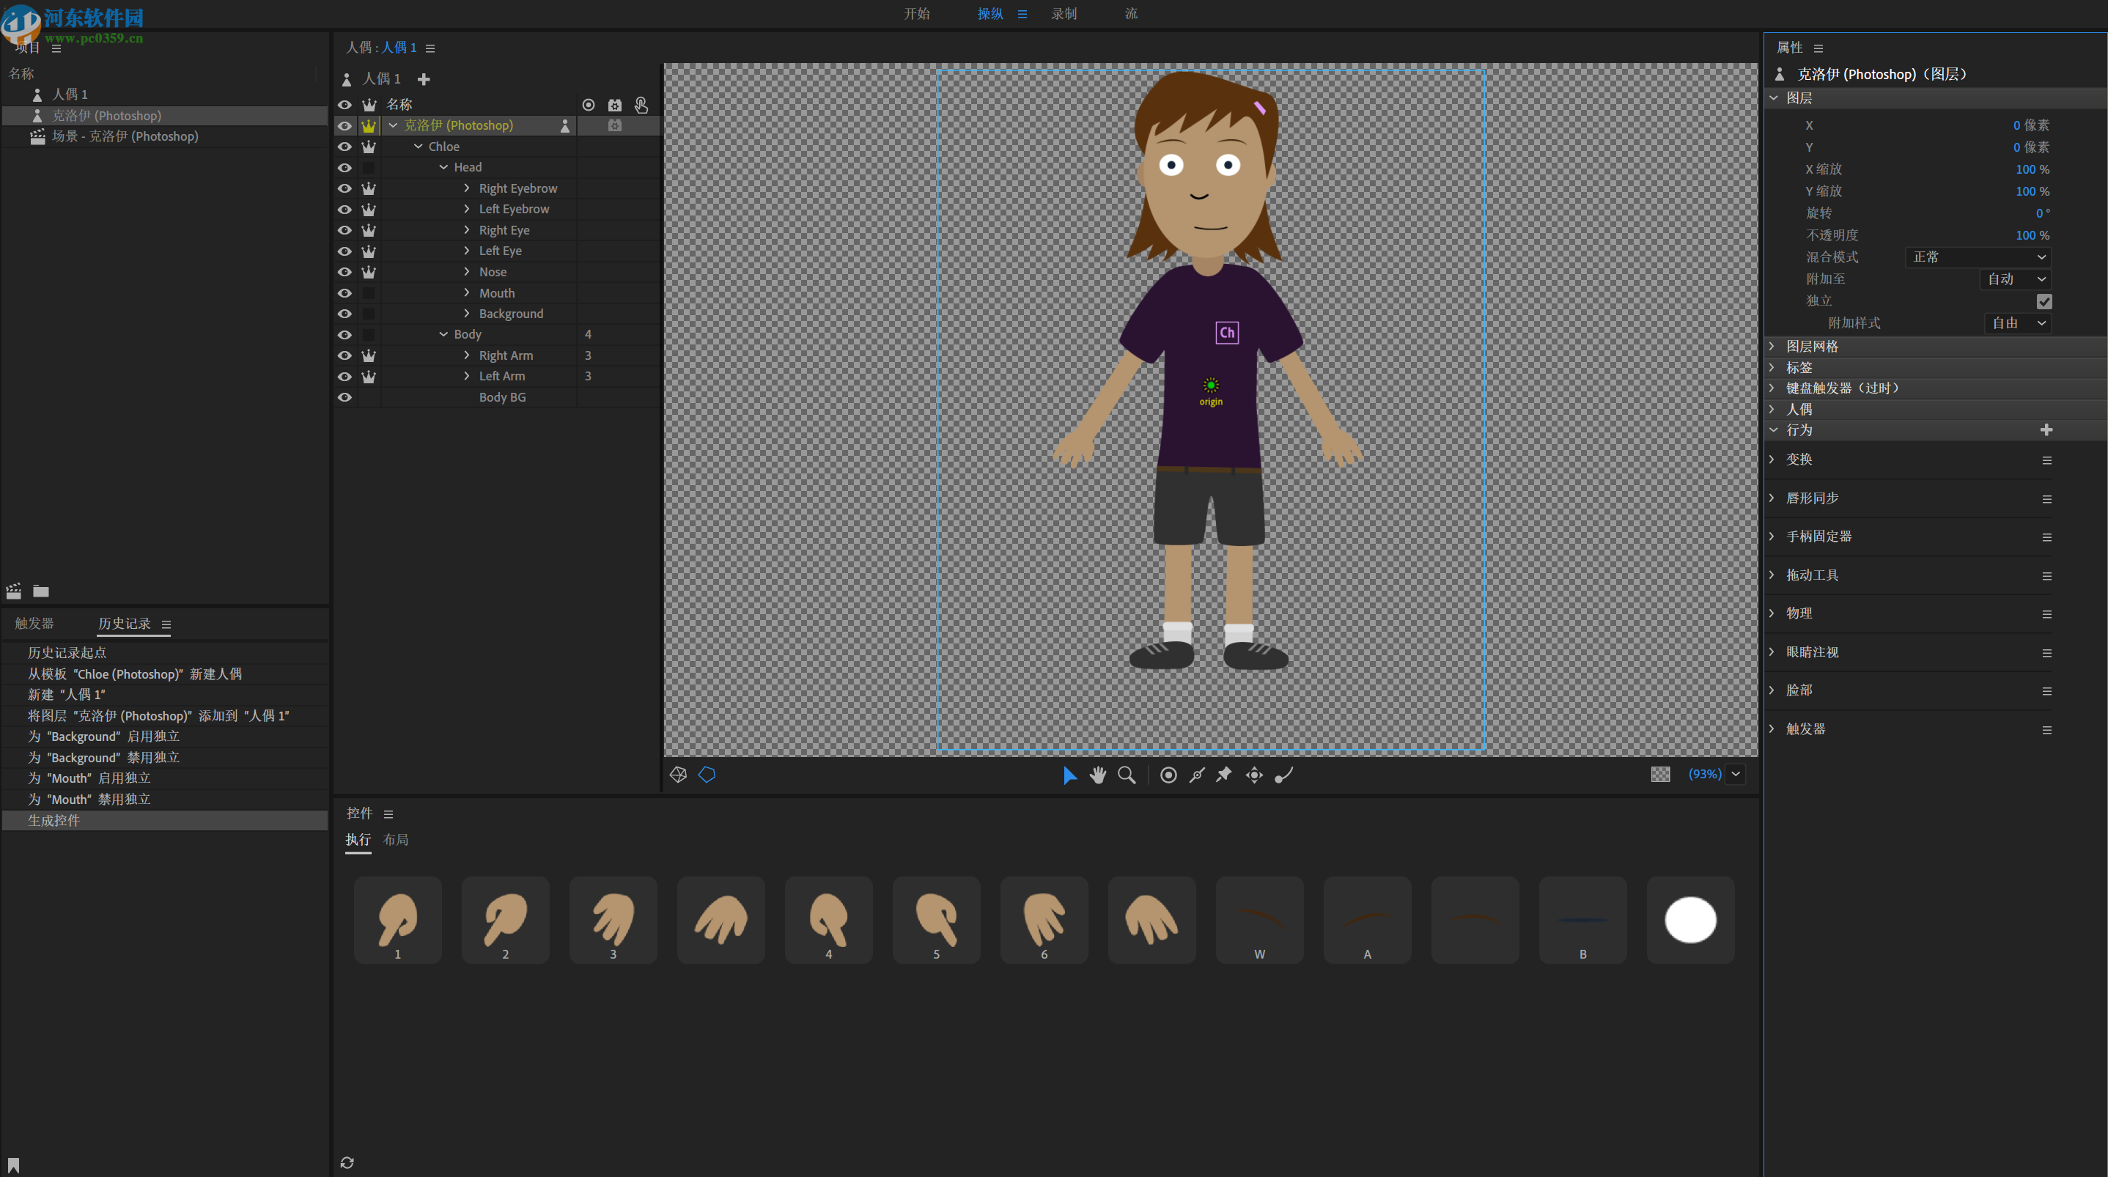Select the Pin tool in viewport toolbar

coord(1223,775)
